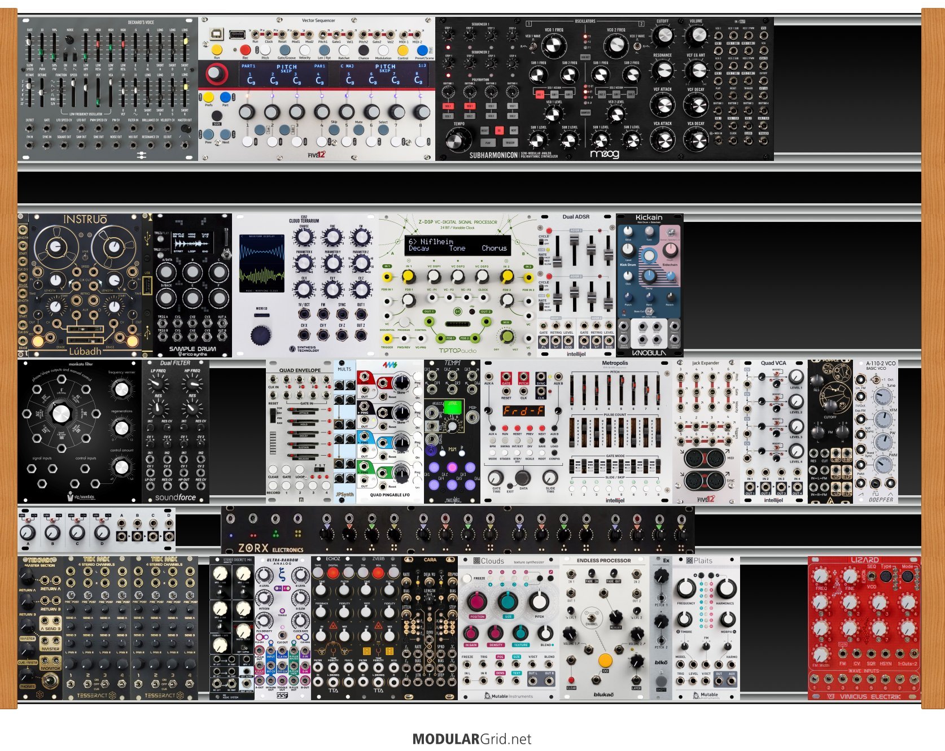Image resolution: width=945 pixels, height=751 pixels.
Task: Click the Data knob on Metropolis
Action: 522,478
